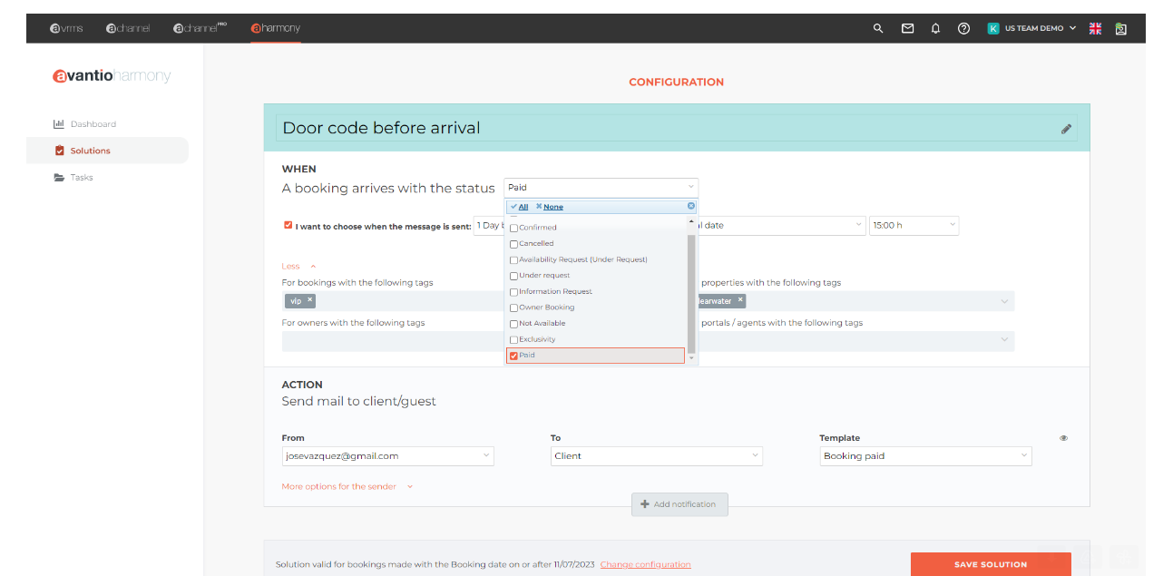The width and height of the screenshot is (1163, 576).
Task: Click the search magnifier icon in top bar
Action: coord(878,28)
